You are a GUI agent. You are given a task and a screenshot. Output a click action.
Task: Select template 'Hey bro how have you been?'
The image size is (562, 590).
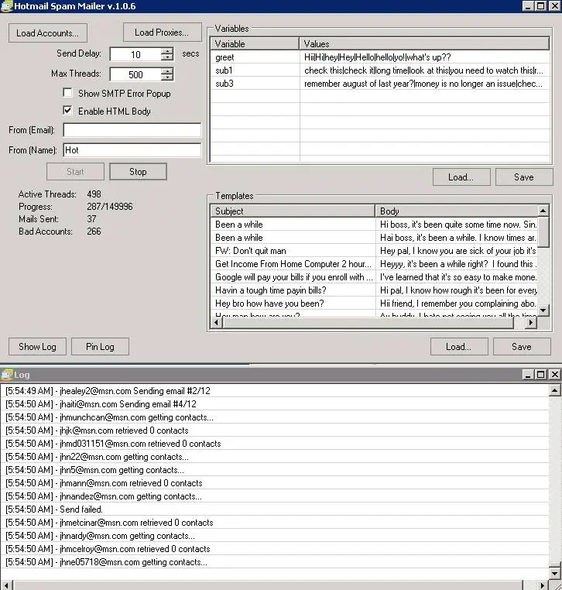click(x=374, y=304)
